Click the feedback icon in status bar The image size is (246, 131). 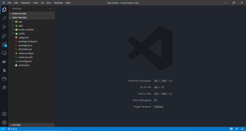click(236, 129)
